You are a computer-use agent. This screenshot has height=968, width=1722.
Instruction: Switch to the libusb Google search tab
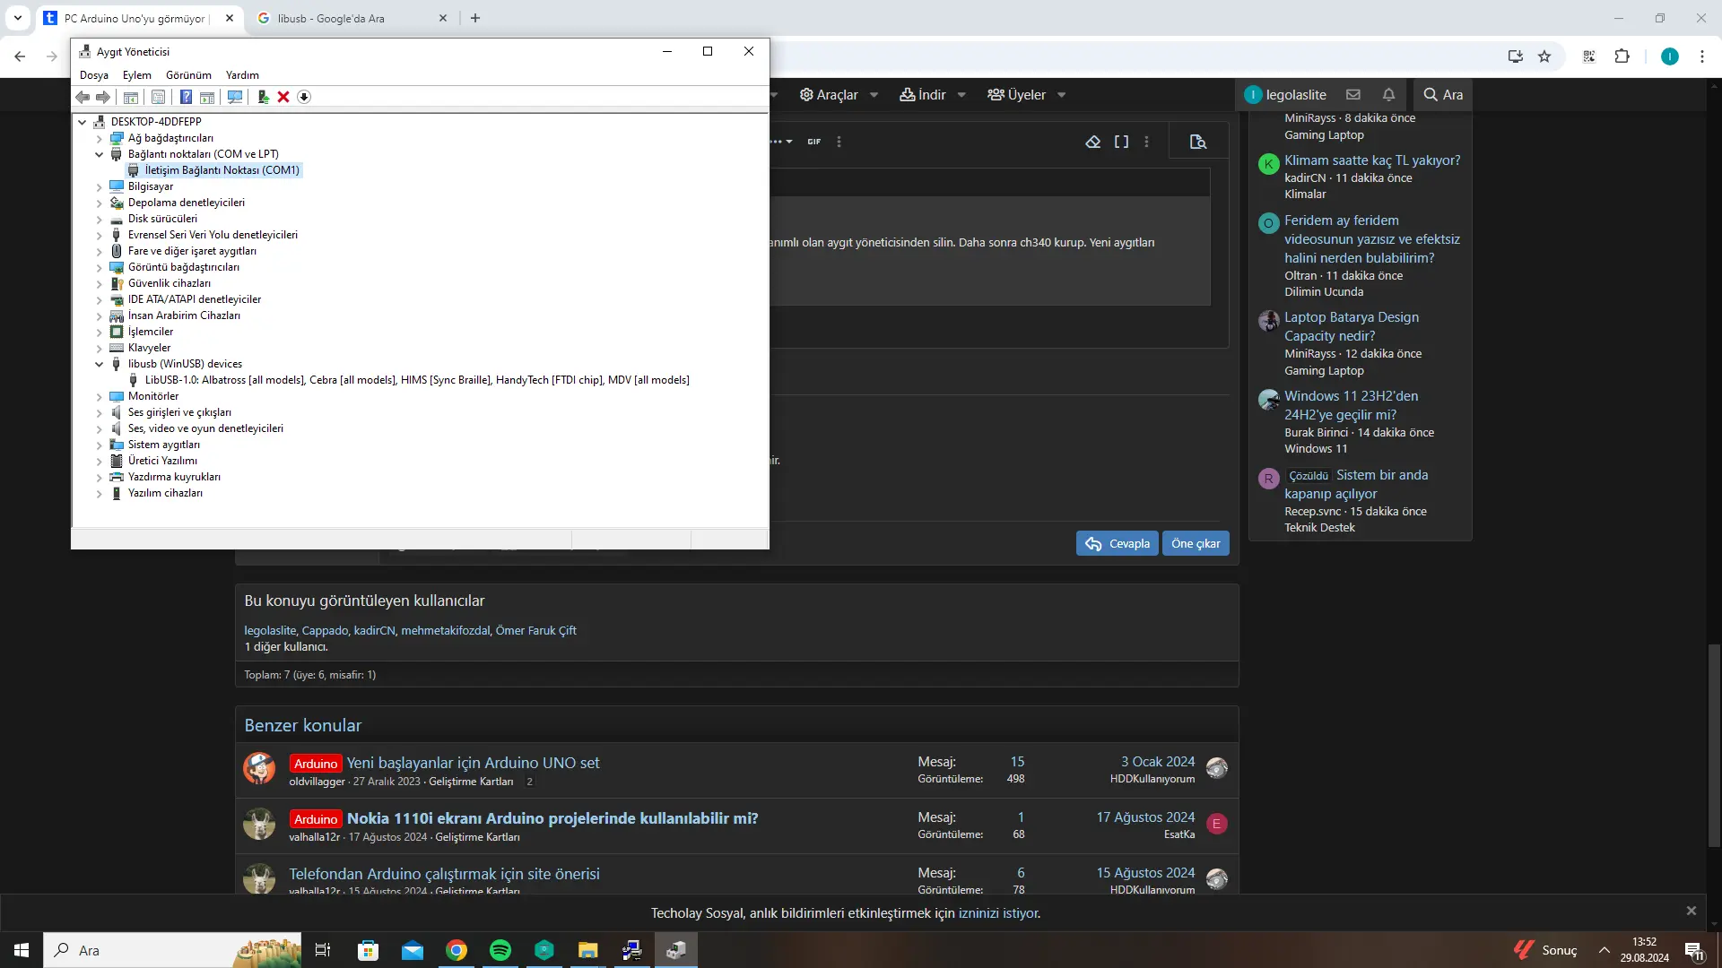(352, 18)
